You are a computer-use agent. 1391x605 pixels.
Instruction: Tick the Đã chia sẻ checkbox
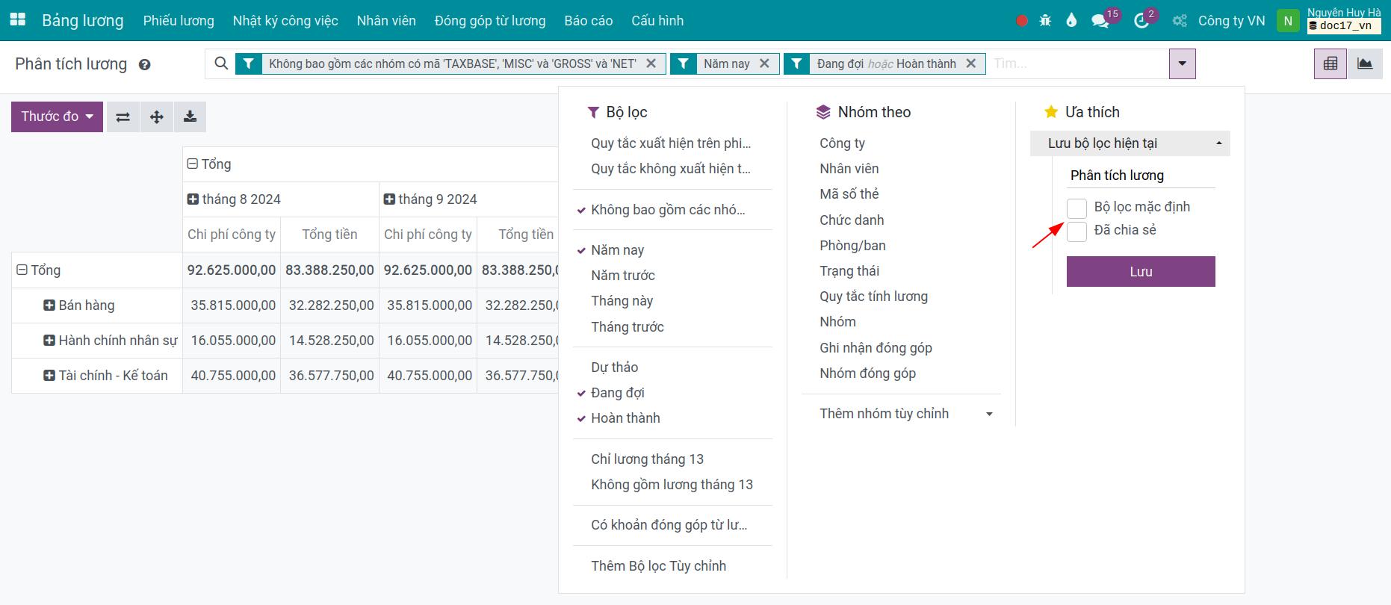[x=1076, y=232]
